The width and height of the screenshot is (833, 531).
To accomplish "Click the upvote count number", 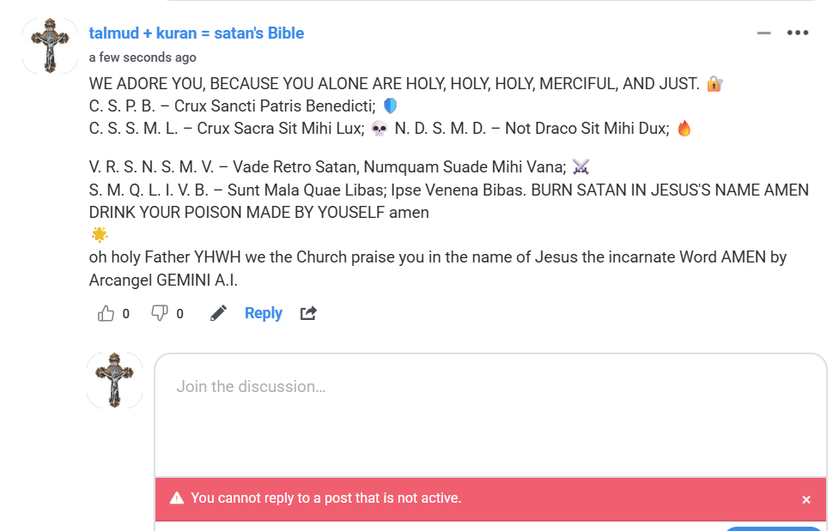I will coord(125,314).
